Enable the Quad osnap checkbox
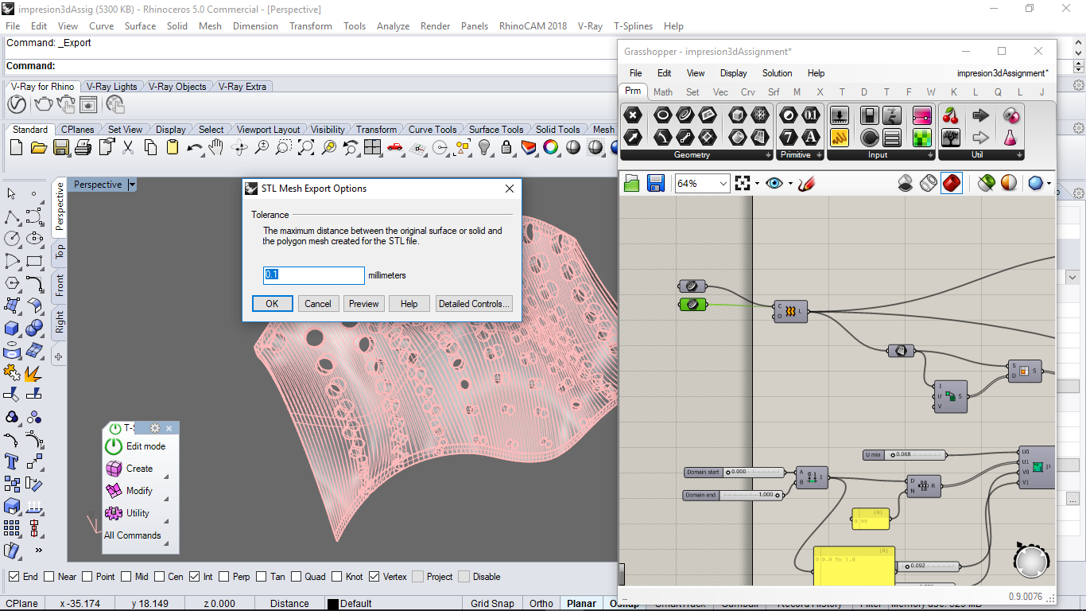The height and width of the screenshot is (611, 1086). point(296,577)
